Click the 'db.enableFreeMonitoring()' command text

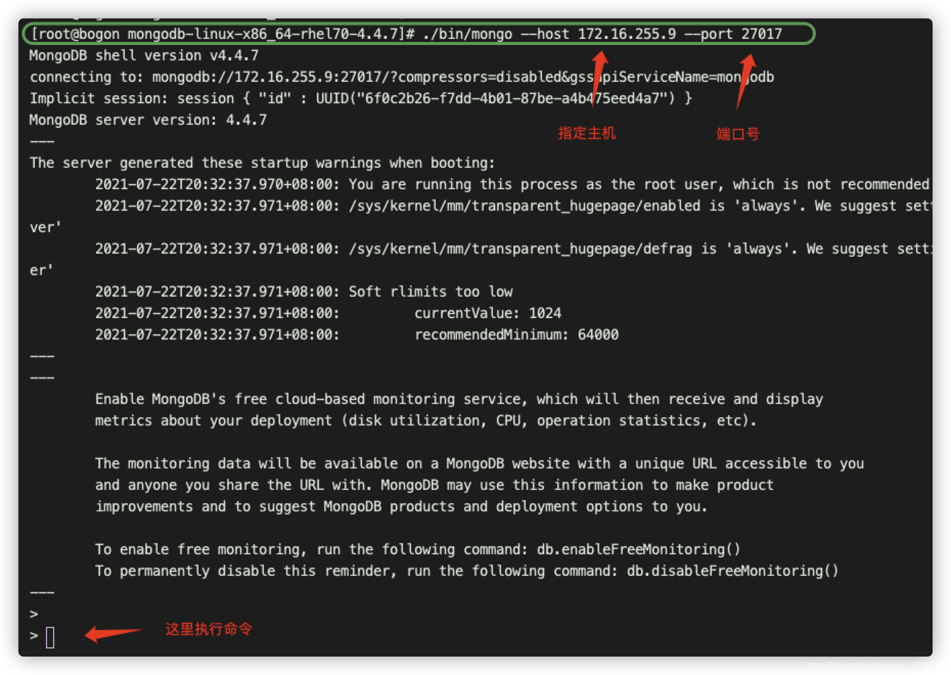pyautogui.click(x=639, y=550)
